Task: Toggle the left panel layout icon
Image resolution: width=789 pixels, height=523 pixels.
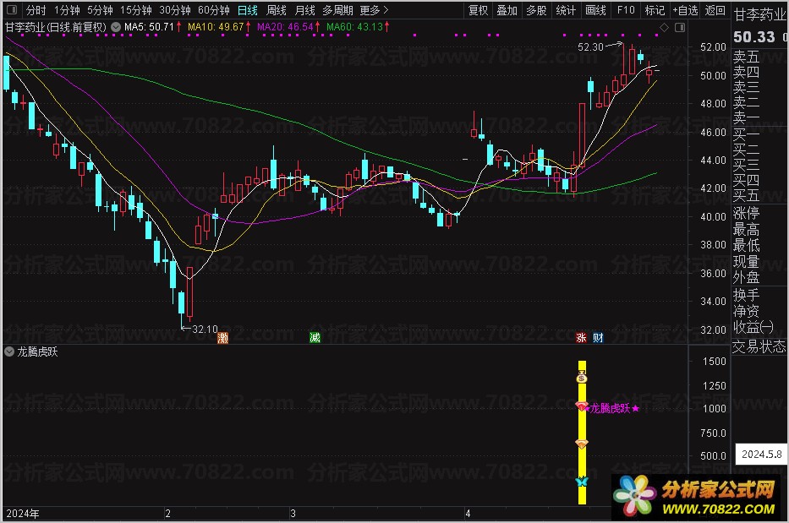Action: point(12,9)
